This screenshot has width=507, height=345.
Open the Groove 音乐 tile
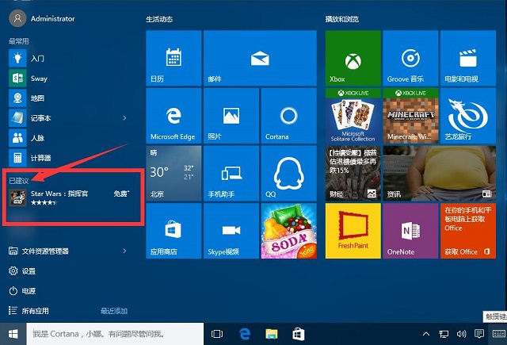(x=410, y=58)
